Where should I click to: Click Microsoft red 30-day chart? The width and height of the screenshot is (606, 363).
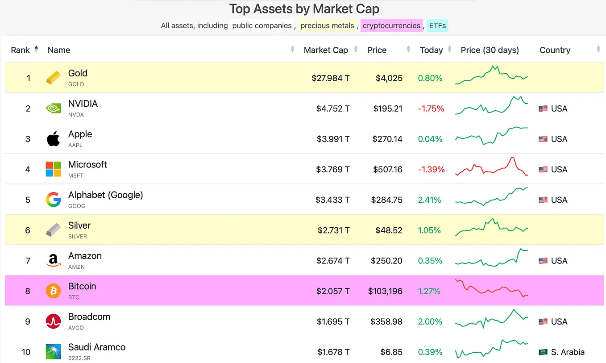(491, 167)
